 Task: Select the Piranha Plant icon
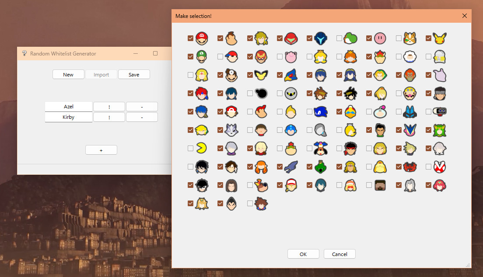click(x=439, y=167)
